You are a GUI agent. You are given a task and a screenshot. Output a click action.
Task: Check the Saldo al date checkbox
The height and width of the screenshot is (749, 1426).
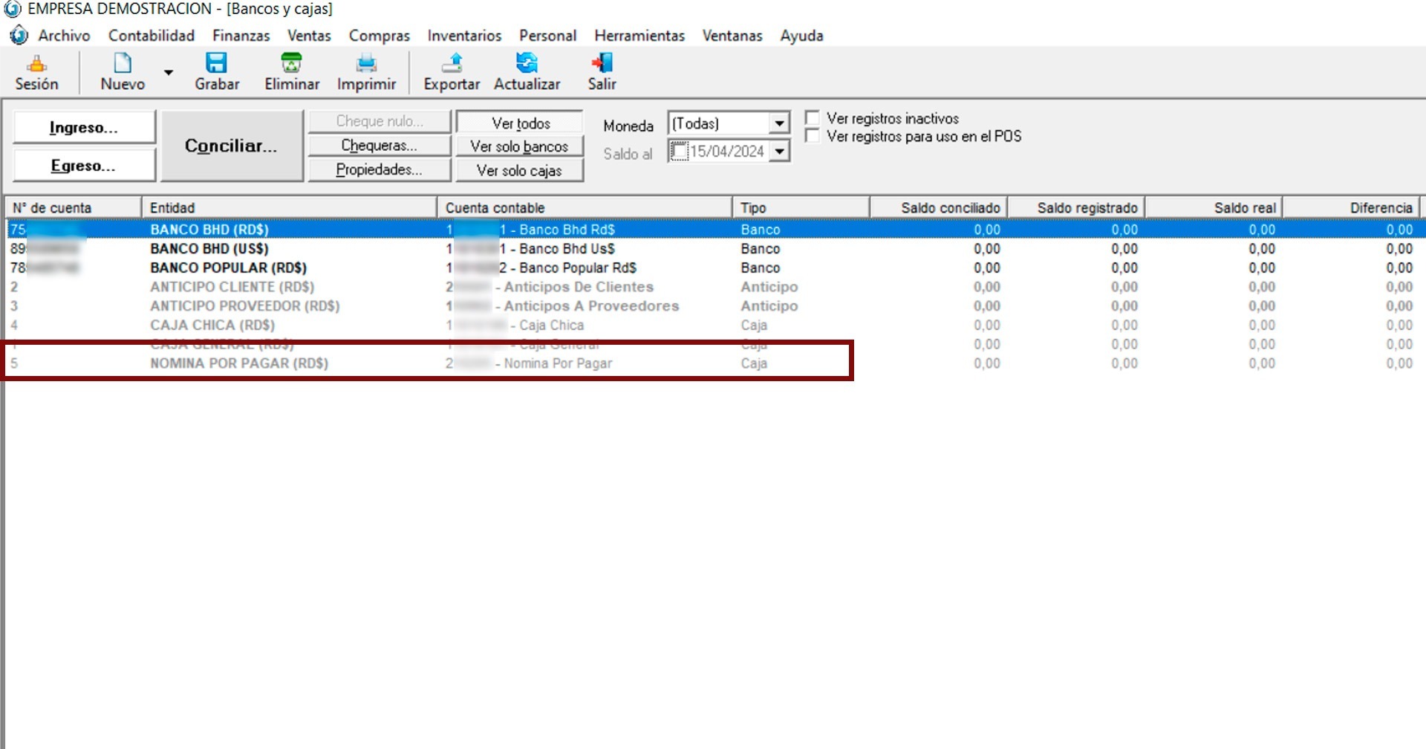click(x=679, y=152)
